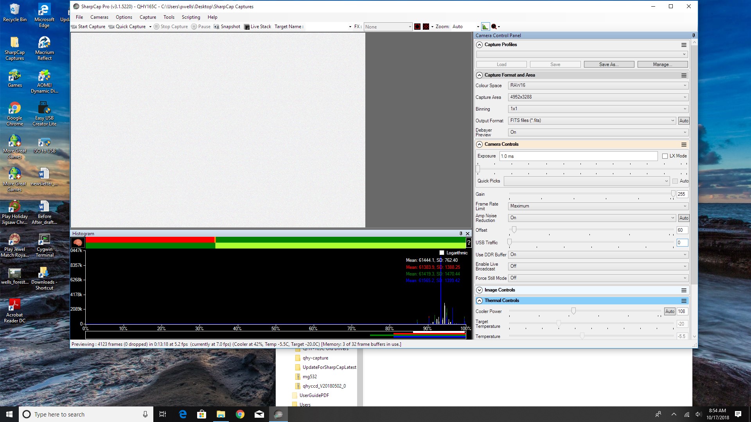The image size is (751, 422).
Task: Collapse the Capture Format and Area section
Action: [479, 75]
